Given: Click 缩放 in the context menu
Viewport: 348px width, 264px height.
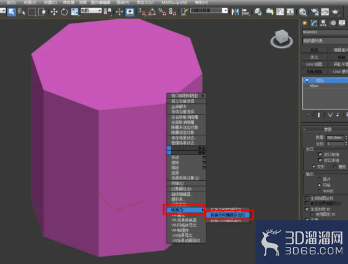Looking at the screenshot, I should 175,167.
